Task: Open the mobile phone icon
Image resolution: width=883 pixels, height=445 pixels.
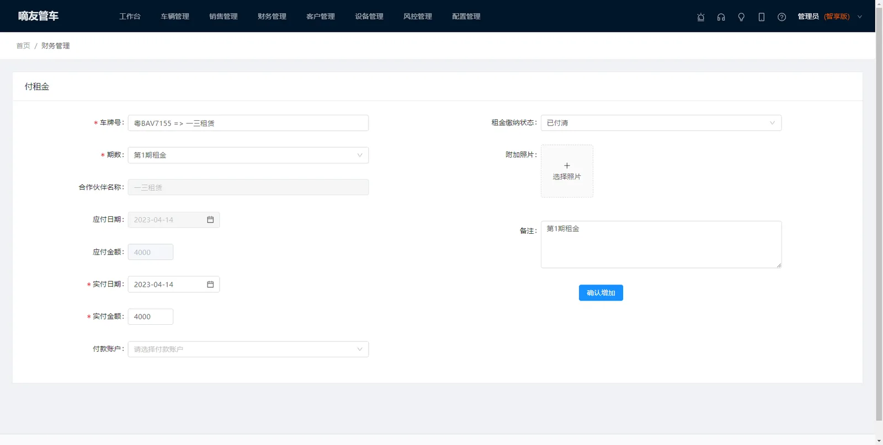Action: tap(762, 17)
